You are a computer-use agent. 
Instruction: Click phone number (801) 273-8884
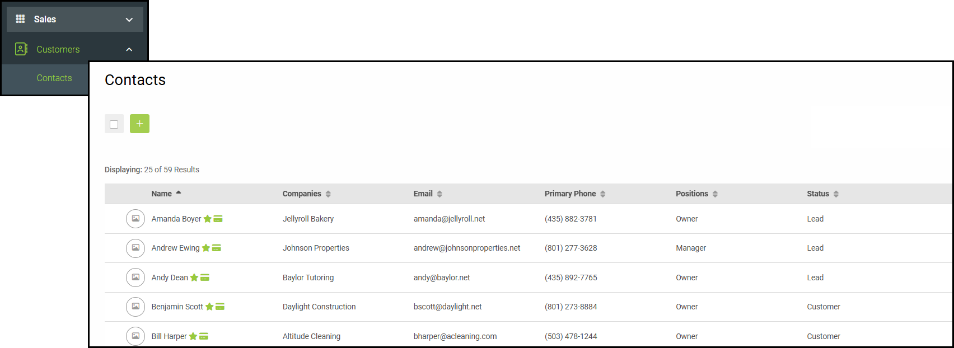(x=570, y=307)
